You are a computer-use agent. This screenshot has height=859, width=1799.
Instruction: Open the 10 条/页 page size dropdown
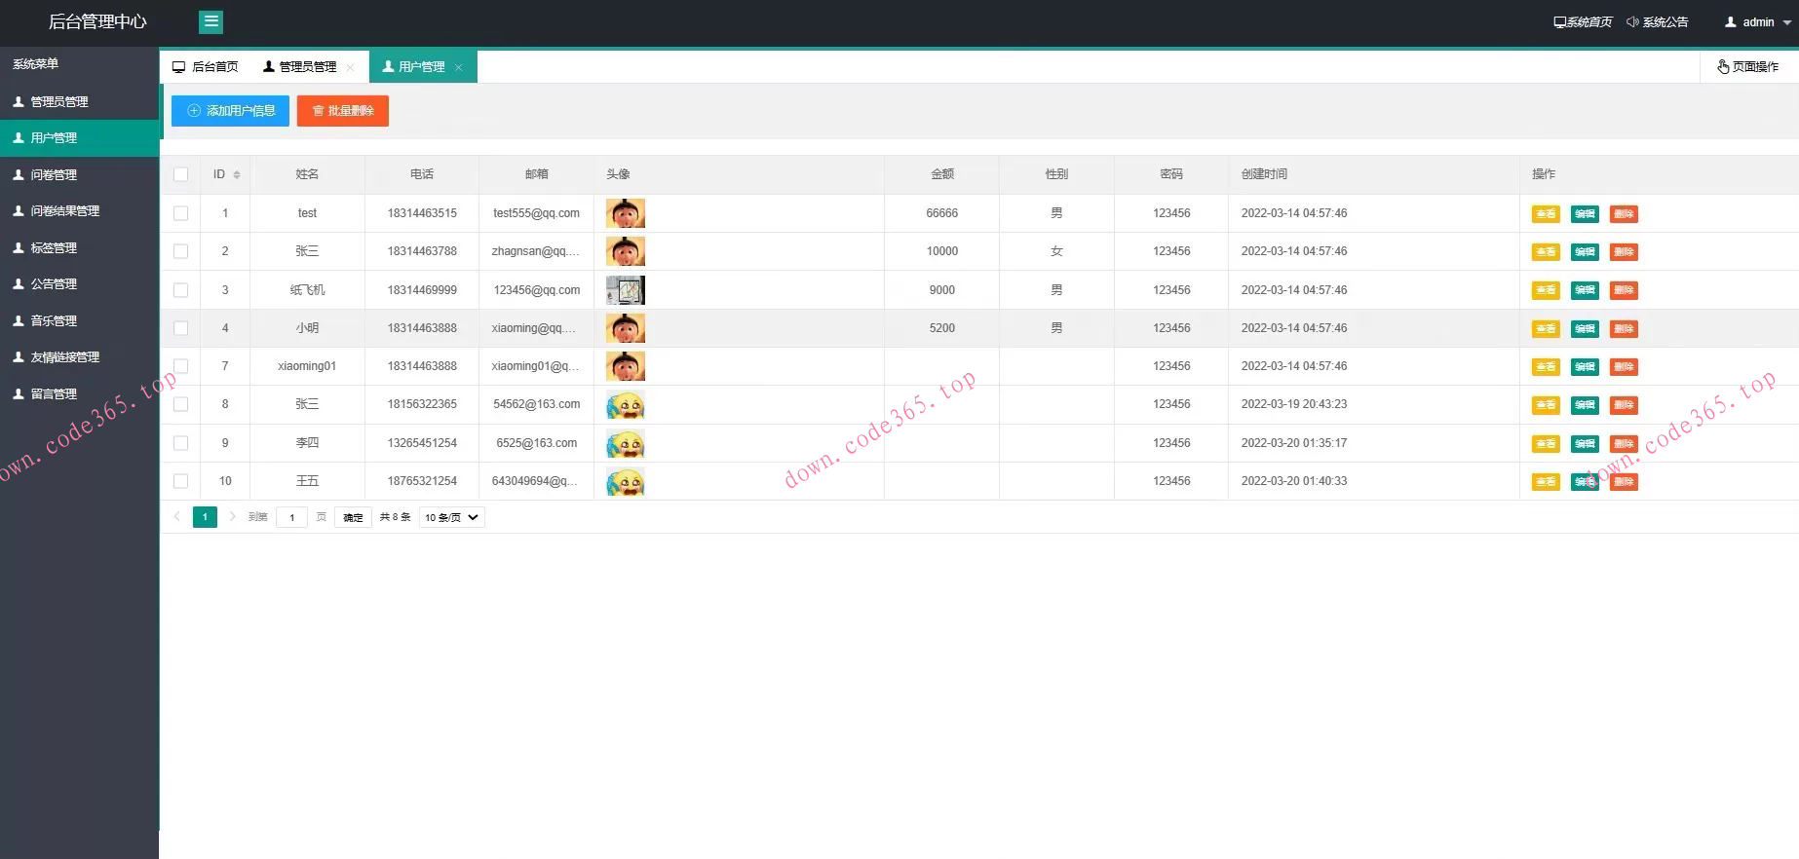coord(452,517)
